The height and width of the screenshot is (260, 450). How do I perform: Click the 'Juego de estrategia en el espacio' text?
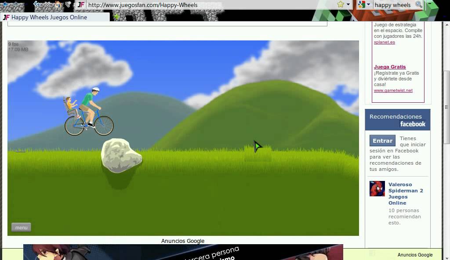pos(398,30)
